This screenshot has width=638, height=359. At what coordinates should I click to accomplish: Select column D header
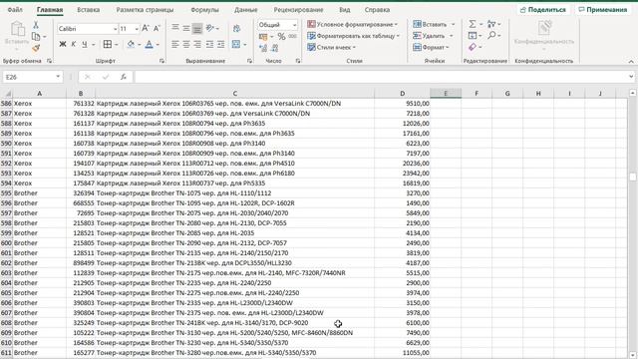[402, 94]
